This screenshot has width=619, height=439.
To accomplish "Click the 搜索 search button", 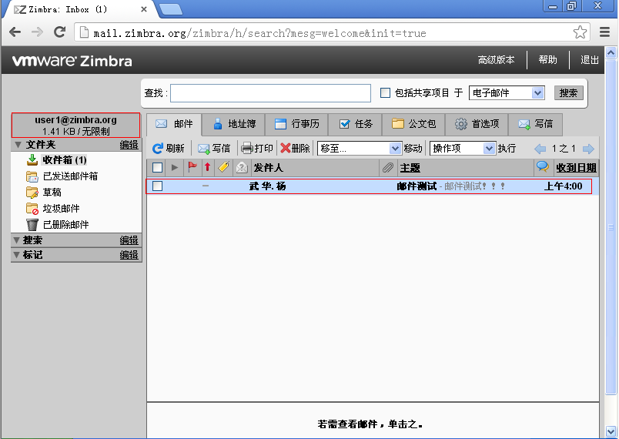I will point(568,92).
